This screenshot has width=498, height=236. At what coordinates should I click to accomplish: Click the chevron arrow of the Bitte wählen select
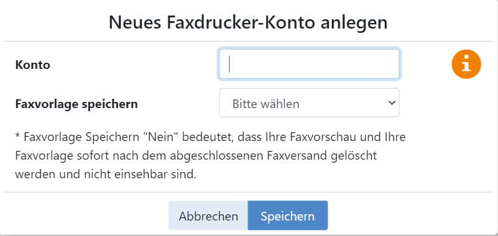pos(392,102)
